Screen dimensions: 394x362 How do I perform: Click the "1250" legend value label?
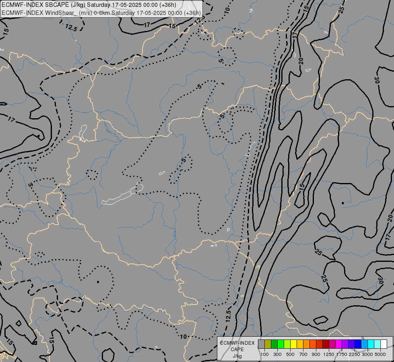point(329,354)
